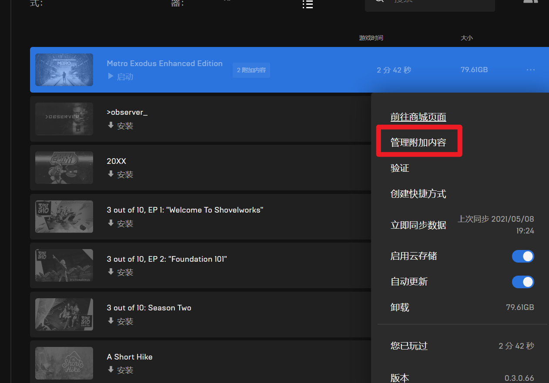
Task: Launch Metro Exodus with the 启动 button
Action: [x=120, y=77]
